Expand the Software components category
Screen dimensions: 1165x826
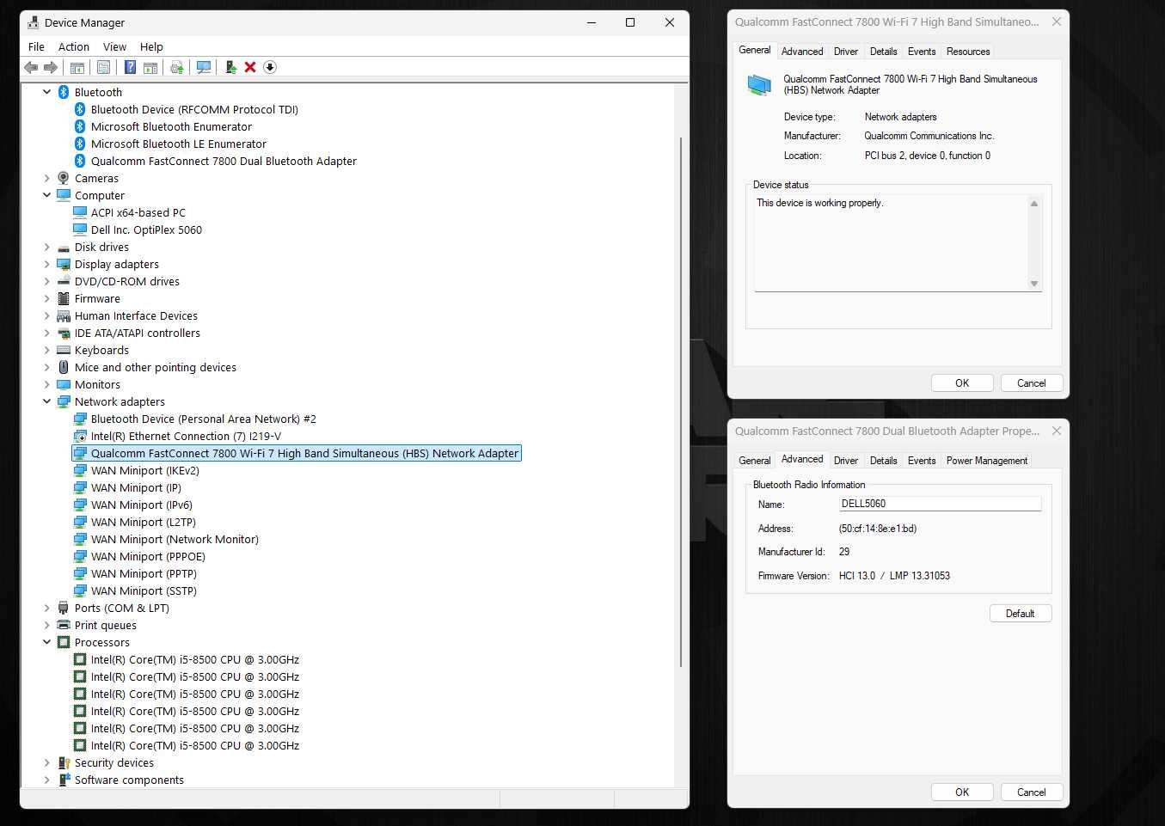coord(47,780)
